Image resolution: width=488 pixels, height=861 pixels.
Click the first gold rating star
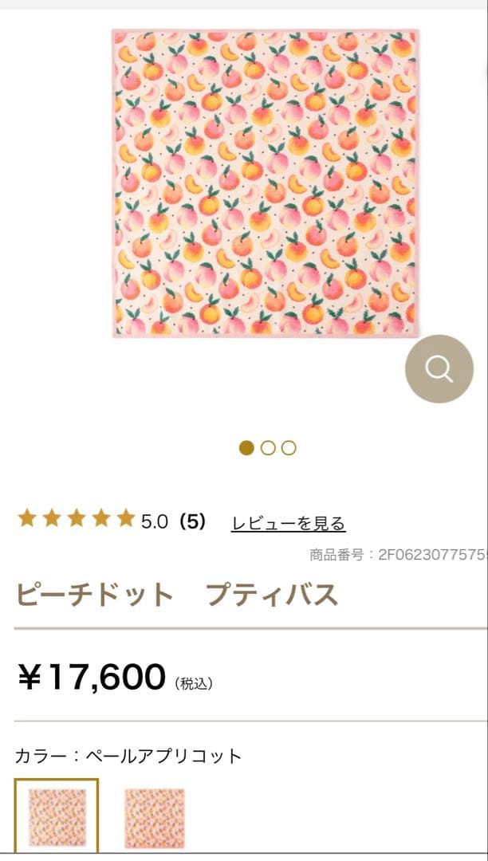click(27, 517)
